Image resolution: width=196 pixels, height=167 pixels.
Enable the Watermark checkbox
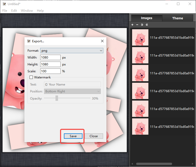[x=31, y=77]
